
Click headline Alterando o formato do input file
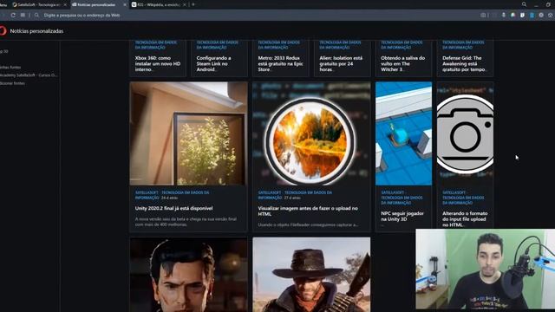(x=465, y=219)
